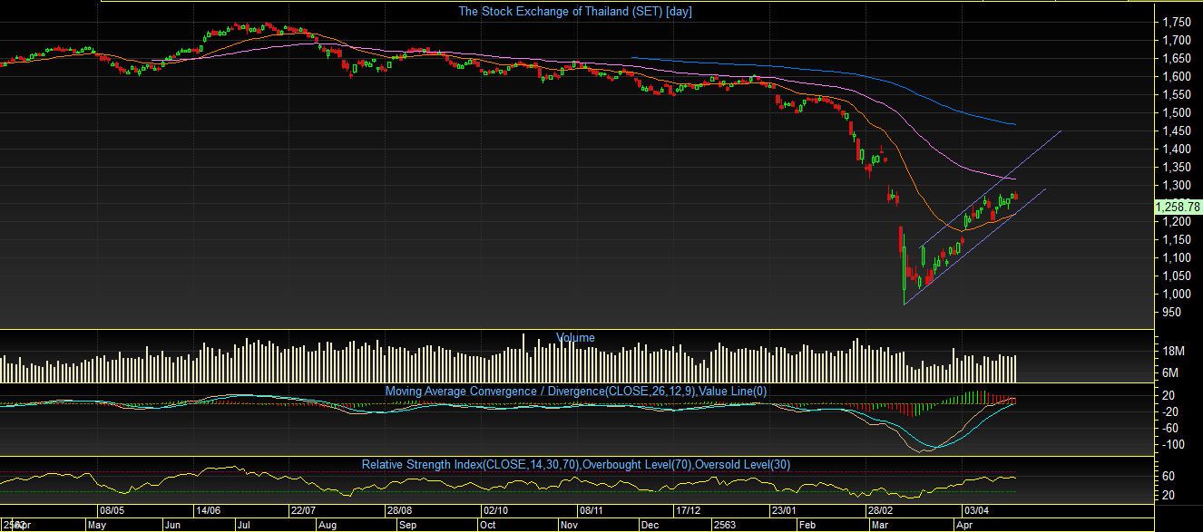Click the 1,350 price axis label

tap(1177, 167)
